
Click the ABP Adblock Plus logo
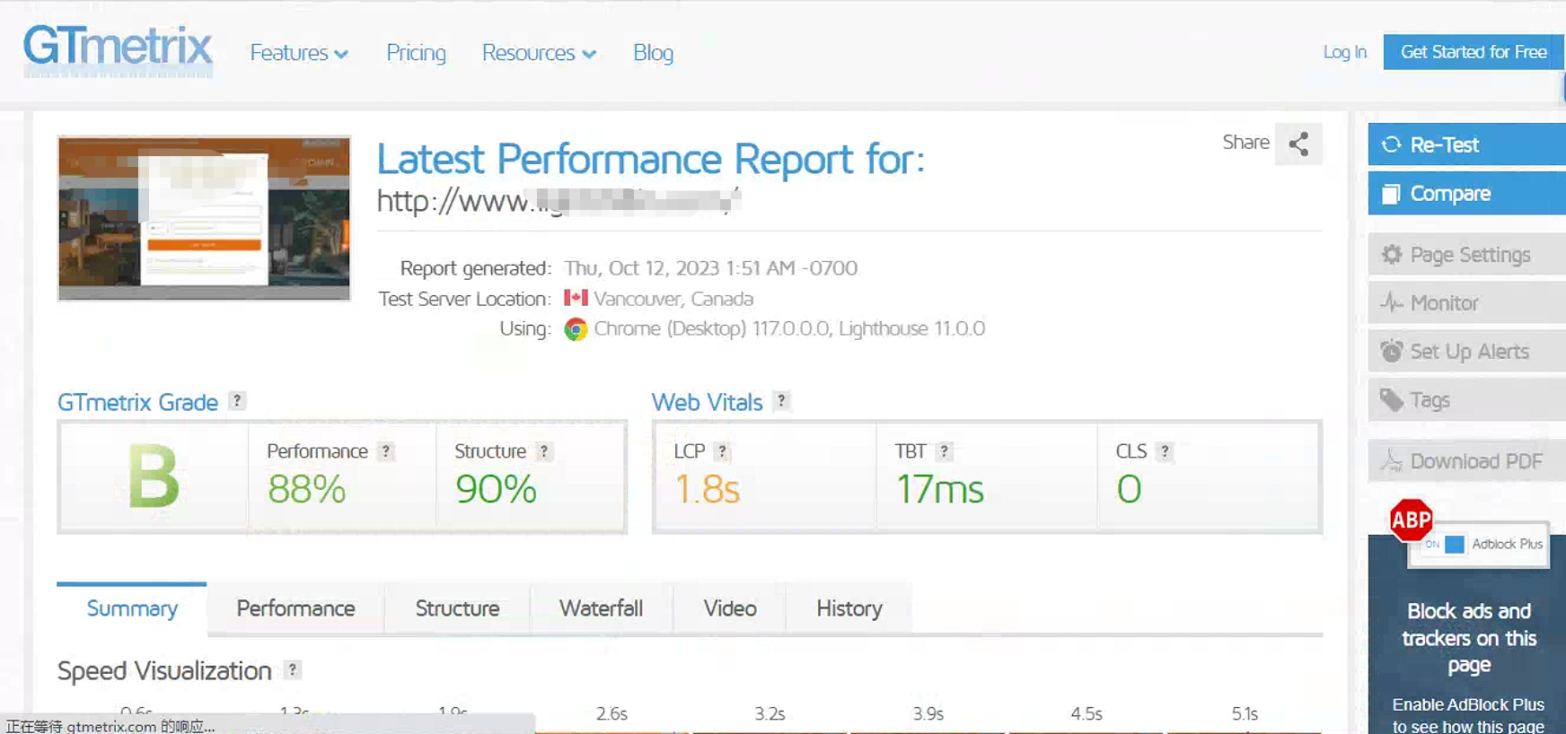pos(1411,520)
